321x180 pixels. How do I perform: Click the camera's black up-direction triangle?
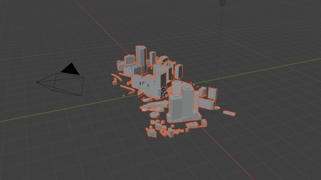(71, 69)
